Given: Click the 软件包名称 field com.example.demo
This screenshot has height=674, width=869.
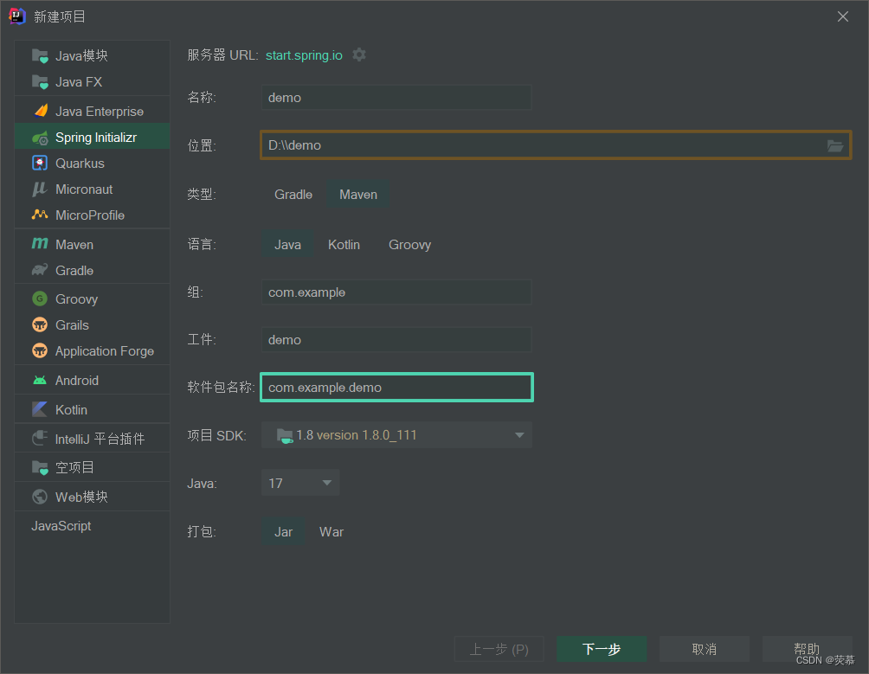Looking at the screenshot, I should click(x=396, y=388).
